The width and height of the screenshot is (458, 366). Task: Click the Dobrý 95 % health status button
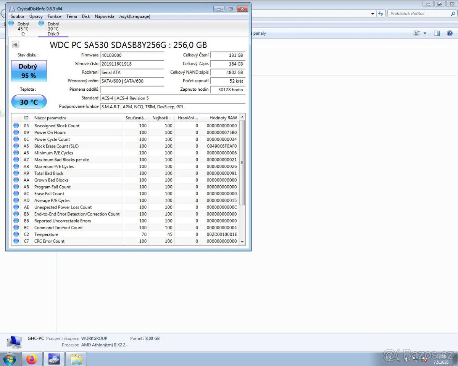pos(29,71)
